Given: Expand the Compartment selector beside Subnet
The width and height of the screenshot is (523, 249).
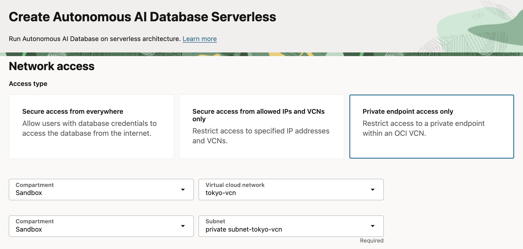Looking at the screenshot, I should click(x=101, y=226).
